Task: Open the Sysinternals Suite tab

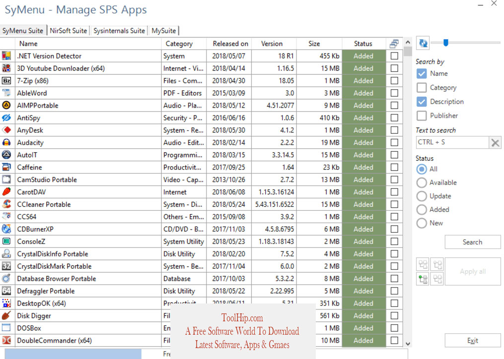Action: point(119,31)
